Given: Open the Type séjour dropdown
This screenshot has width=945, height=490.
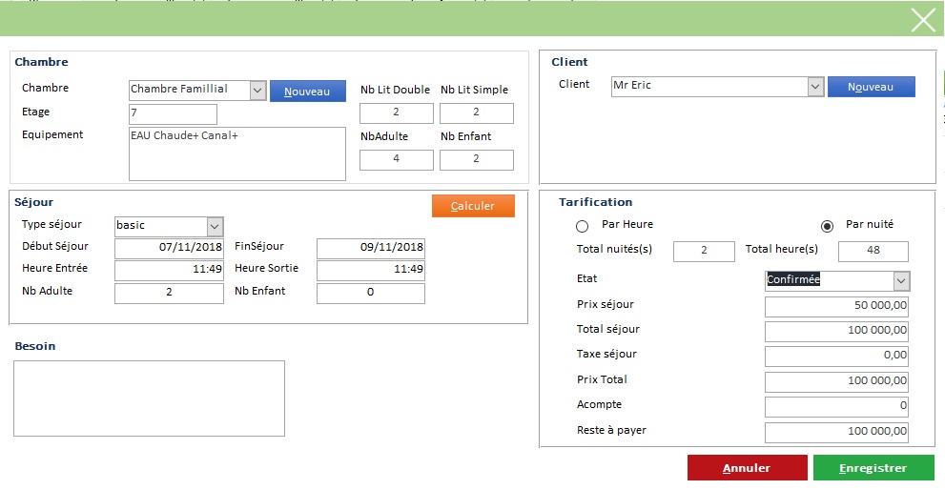Looking at the screenshot, I should pos(215,227).
